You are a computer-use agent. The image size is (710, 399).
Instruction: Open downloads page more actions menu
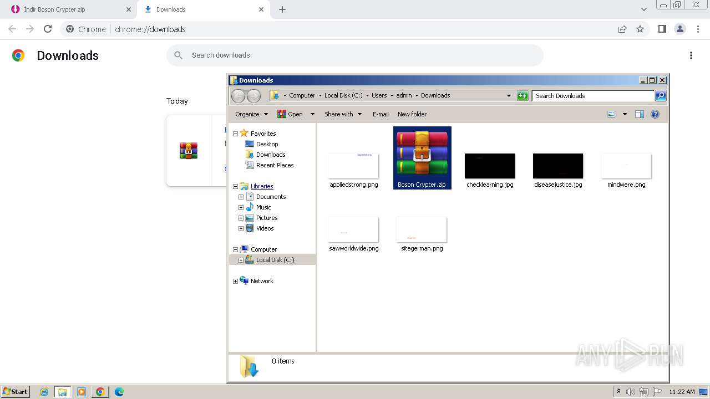[691, 55]
